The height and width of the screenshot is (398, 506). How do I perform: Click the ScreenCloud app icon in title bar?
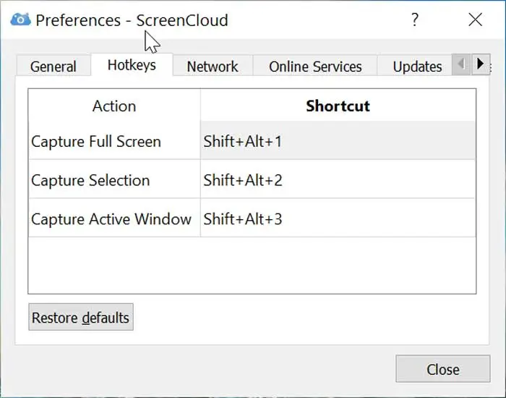coord(21,20)
